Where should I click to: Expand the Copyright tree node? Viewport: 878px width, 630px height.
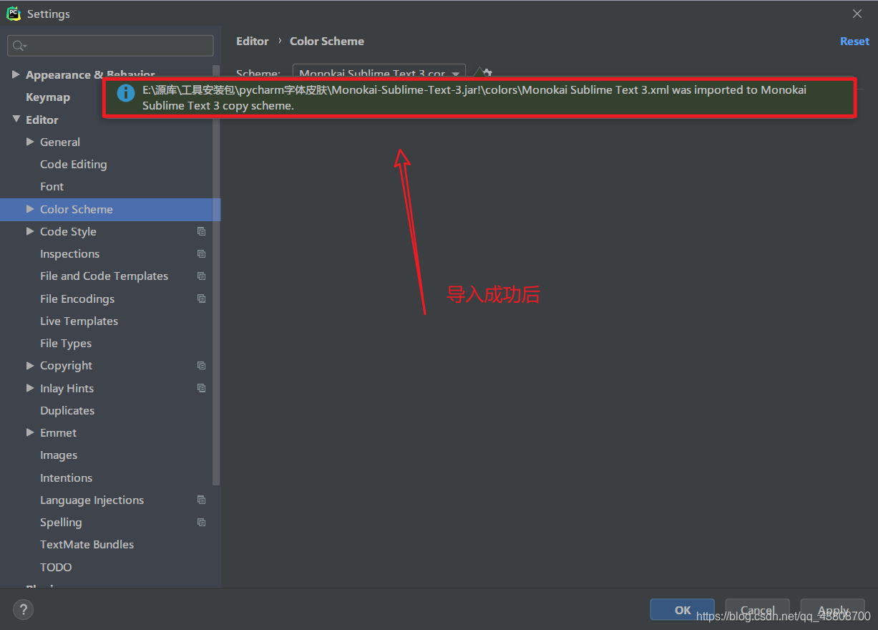(30, 365)
